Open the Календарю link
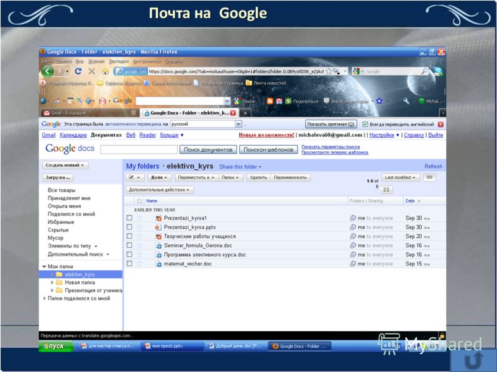497x372 pixels. click(x=73, y=135)
